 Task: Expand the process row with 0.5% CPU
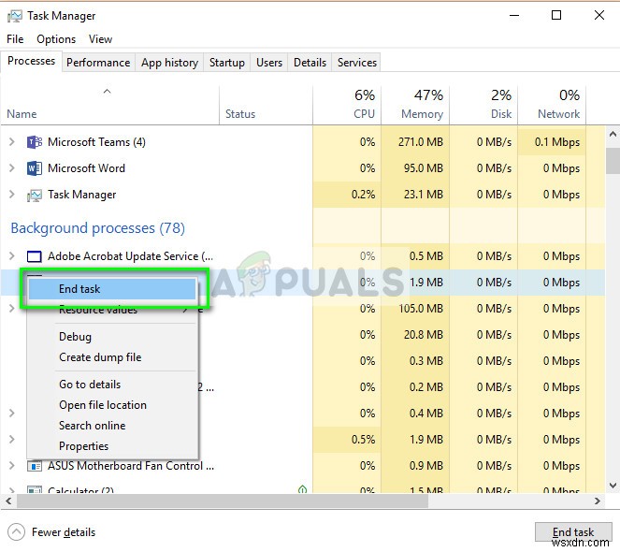tap(12, 440)
